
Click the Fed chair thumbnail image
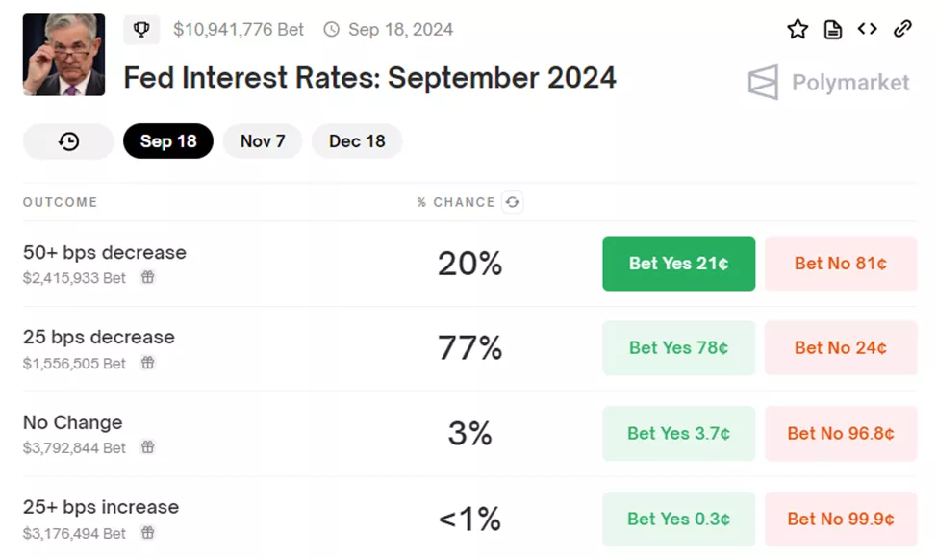tap(63, 55)
